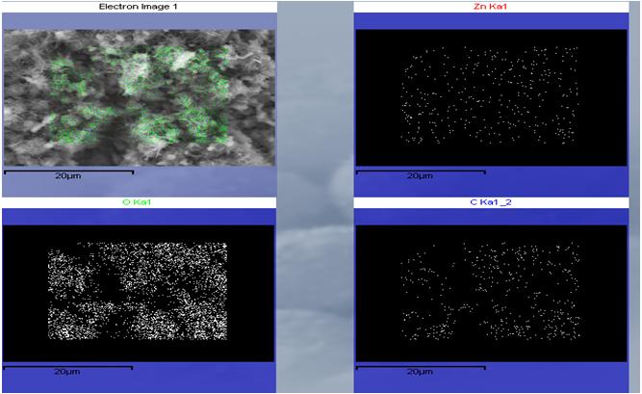Click the 20µm scale under O Ka1 map
The image size is (642, 394).
point(67,372)
